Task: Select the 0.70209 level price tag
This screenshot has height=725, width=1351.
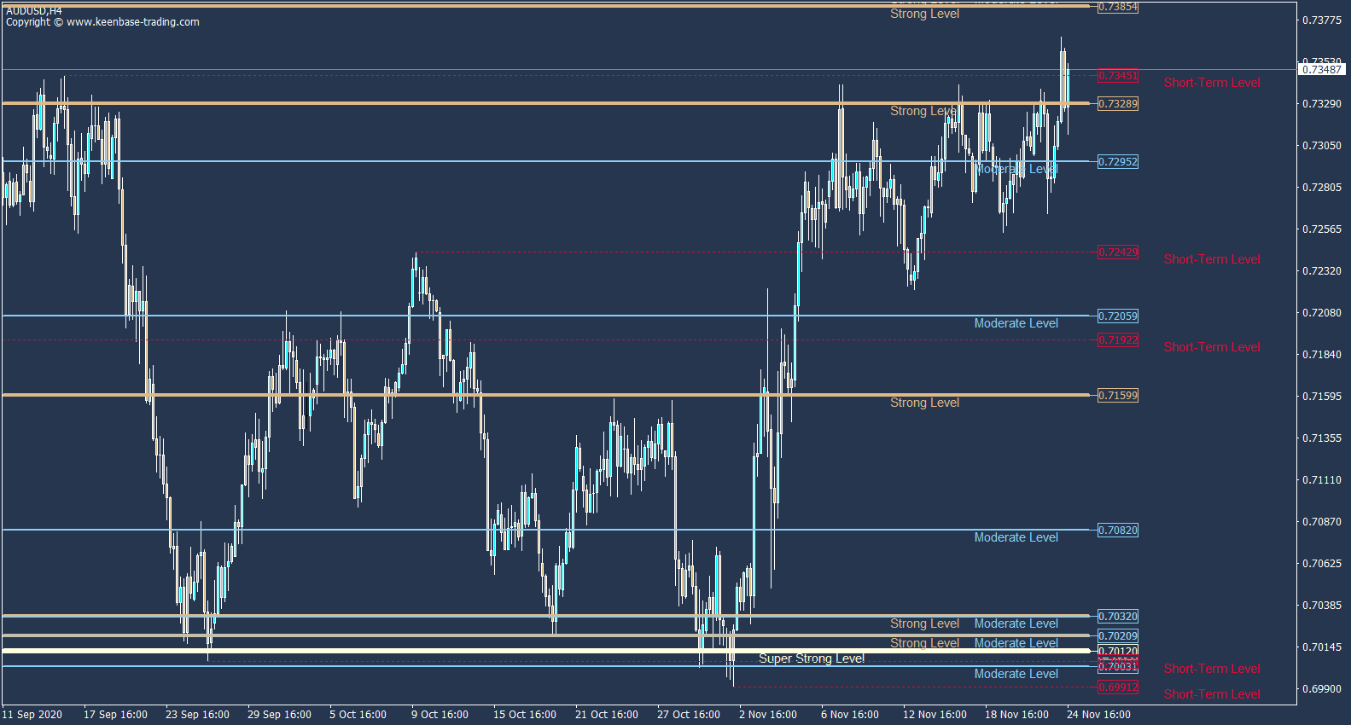Action: (1117, 636)
